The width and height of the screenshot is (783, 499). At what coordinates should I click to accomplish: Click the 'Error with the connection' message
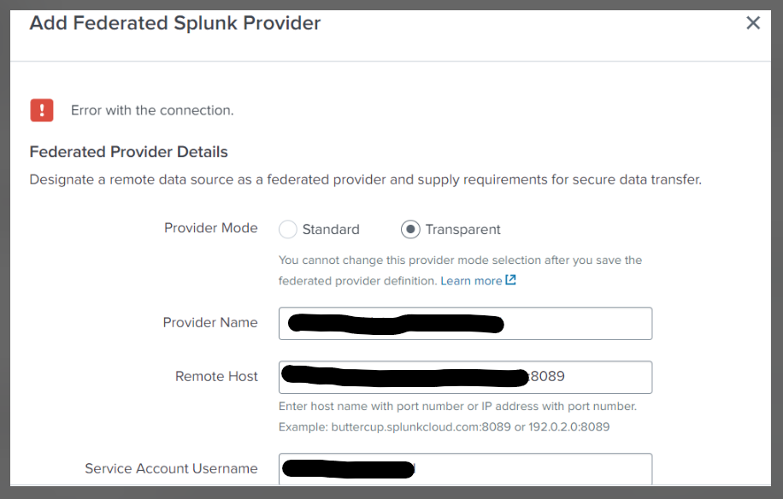point(152,110)
